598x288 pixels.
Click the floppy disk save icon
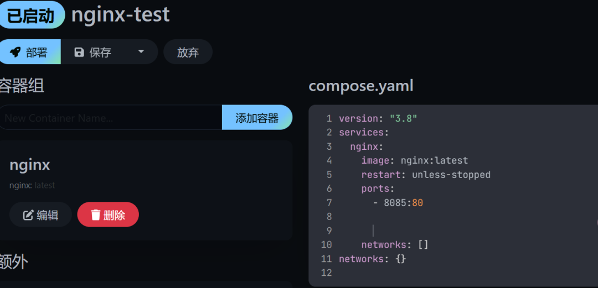(x=79, y=53)
